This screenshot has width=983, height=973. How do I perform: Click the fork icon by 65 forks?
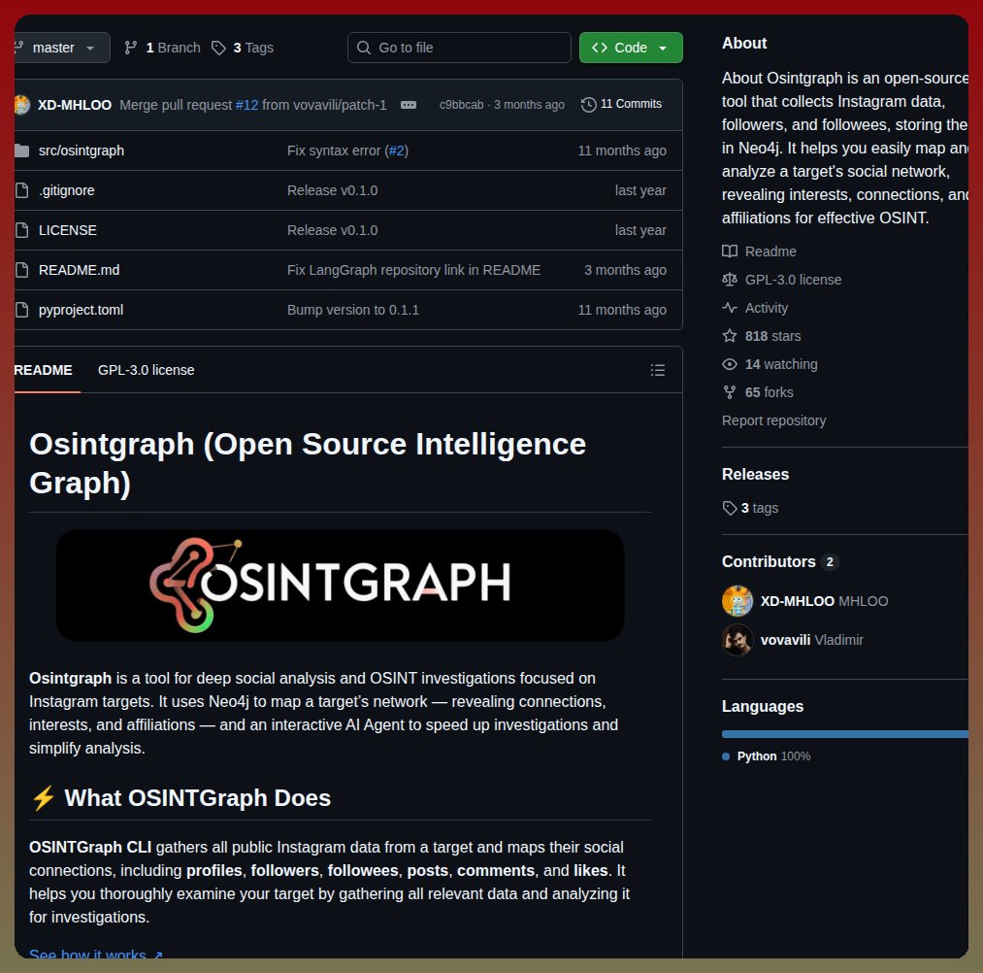coord(730,392)
